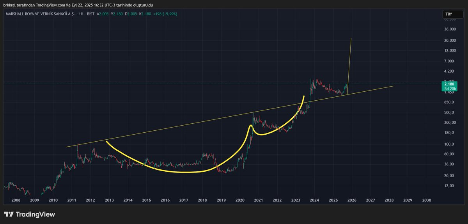Click the 2014 label on time axis
Viewport: 468px width, 224px height.
128,200
